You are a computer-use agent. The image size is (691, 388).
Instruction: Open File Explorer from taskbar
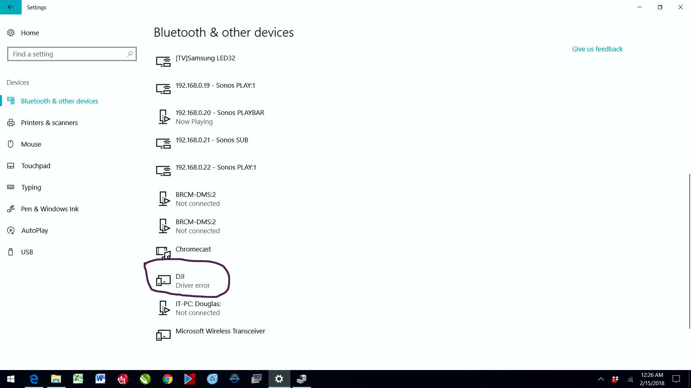point(56,379)
